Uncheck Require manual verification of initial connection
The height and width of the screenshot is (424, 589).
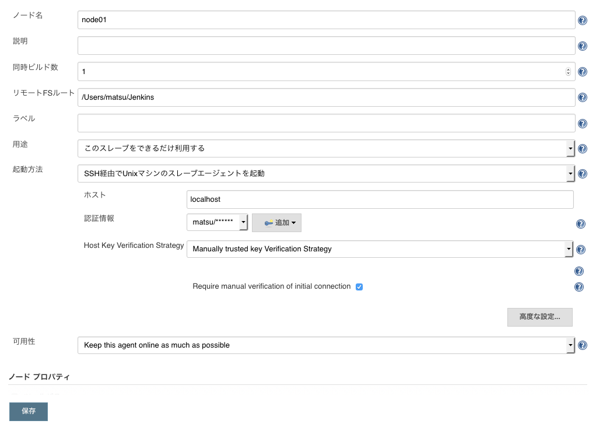[x=359, y=287]
